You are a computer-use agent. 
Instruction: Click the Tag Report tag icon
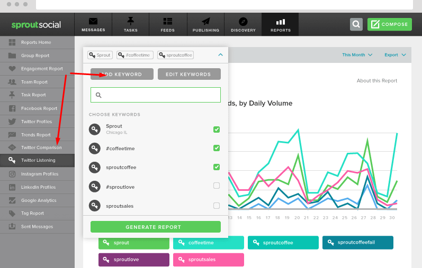(12, 214)
